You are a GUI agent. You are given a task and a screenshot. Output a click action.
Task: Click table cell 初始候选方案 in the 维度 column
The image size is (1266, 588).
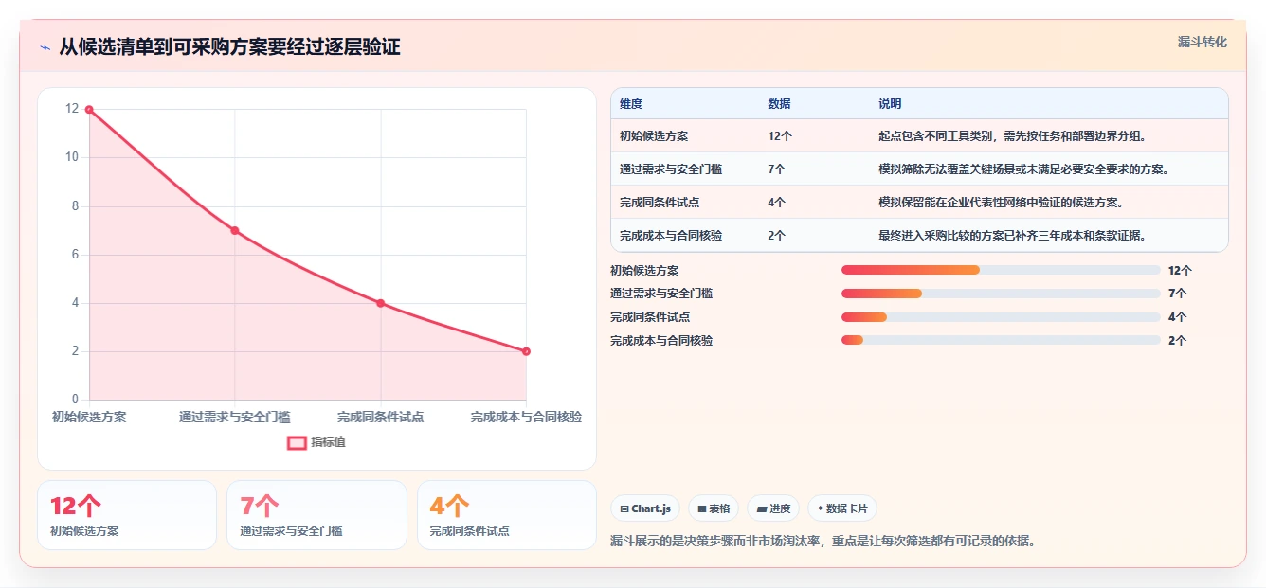click(654, 136)
